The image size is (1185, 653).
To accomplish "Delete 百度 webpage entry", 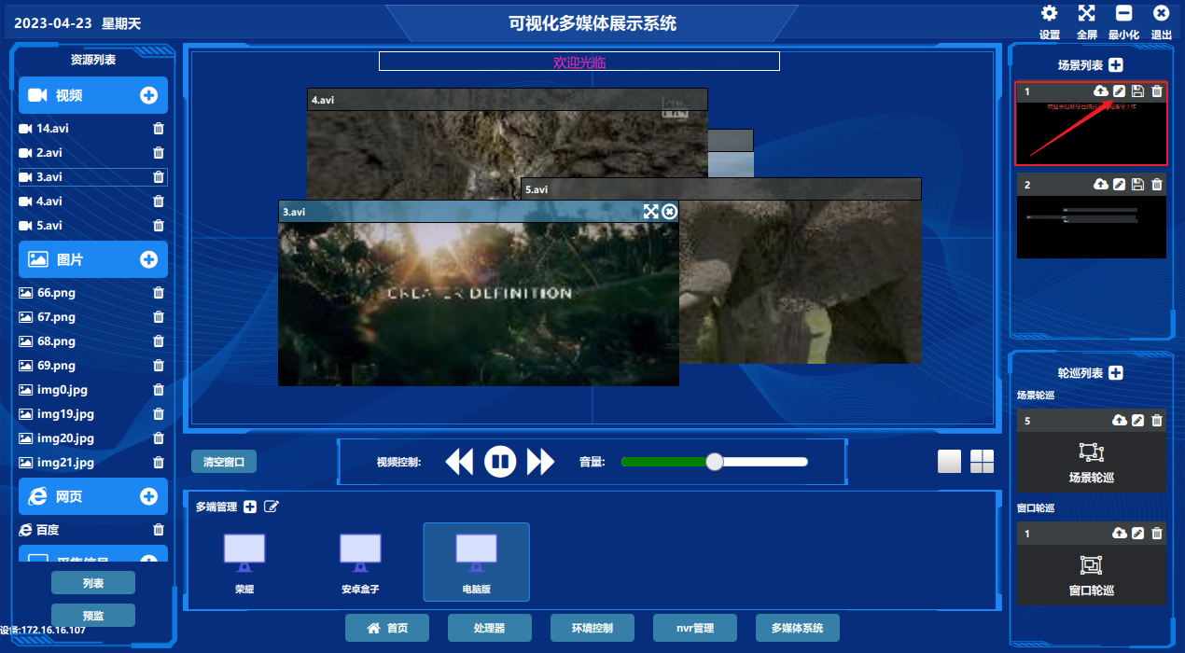I will [x=159, y=530].
